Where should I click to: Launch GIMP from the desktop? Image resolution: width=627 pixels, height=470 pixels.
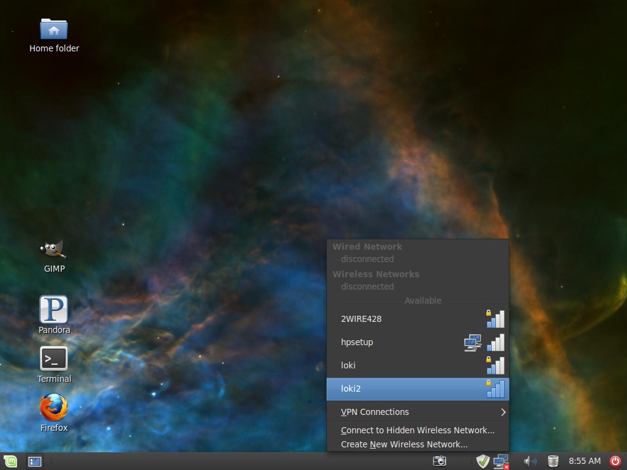click(54, 250)
